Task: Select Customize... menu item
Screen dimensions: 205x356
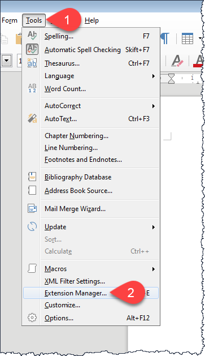Action: 91,305
